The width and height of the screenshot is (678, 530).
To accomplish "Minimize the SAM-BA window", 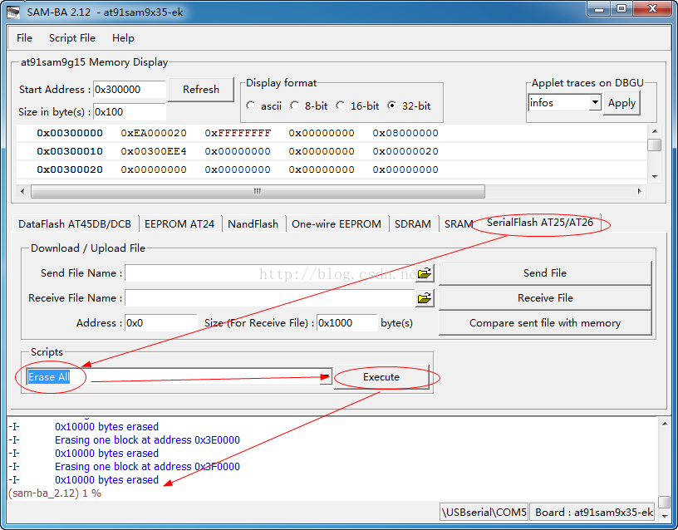I will [x=599, y=9].
